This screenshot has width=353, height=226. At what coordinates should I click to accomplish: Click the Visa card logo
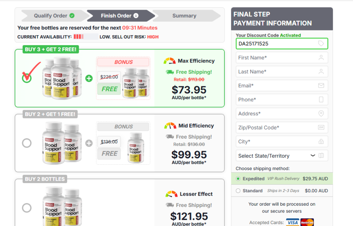click(293, 222)
